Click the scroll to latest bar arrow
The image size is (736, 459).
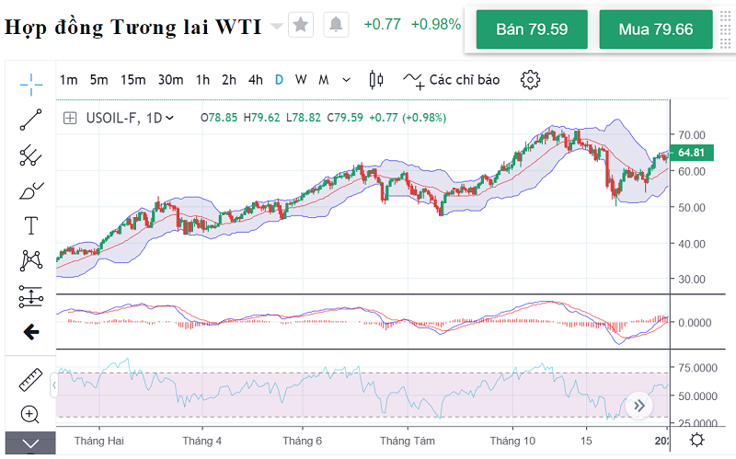638,405
